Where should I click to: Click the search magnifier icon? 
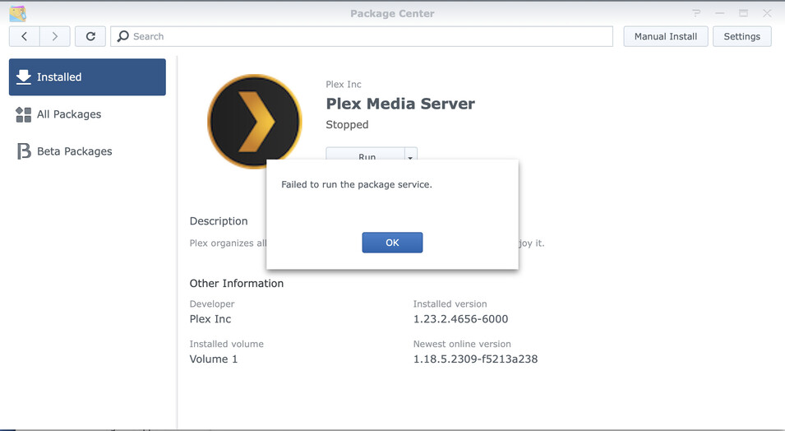(122, 36)
